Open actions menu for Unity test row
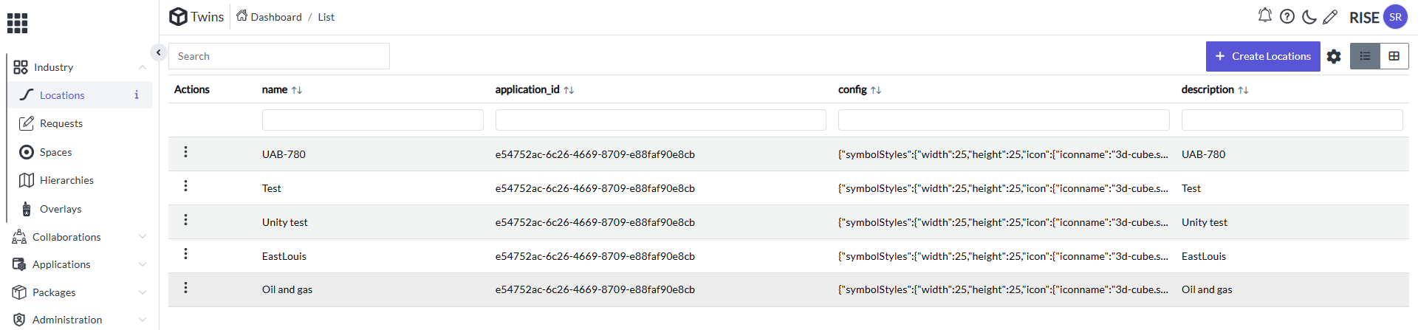 click(185, 220)
